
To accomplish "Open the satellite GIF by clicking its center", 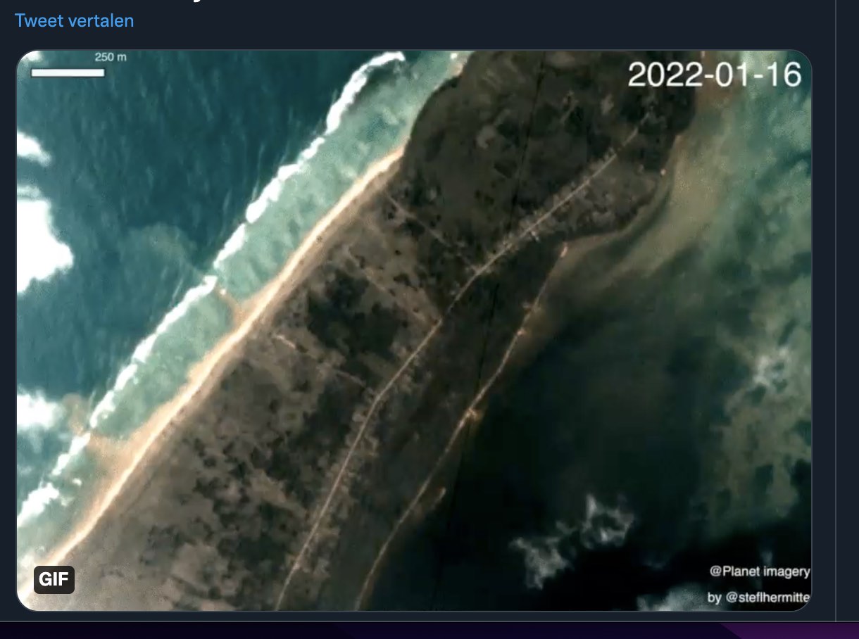I will 414,329.
